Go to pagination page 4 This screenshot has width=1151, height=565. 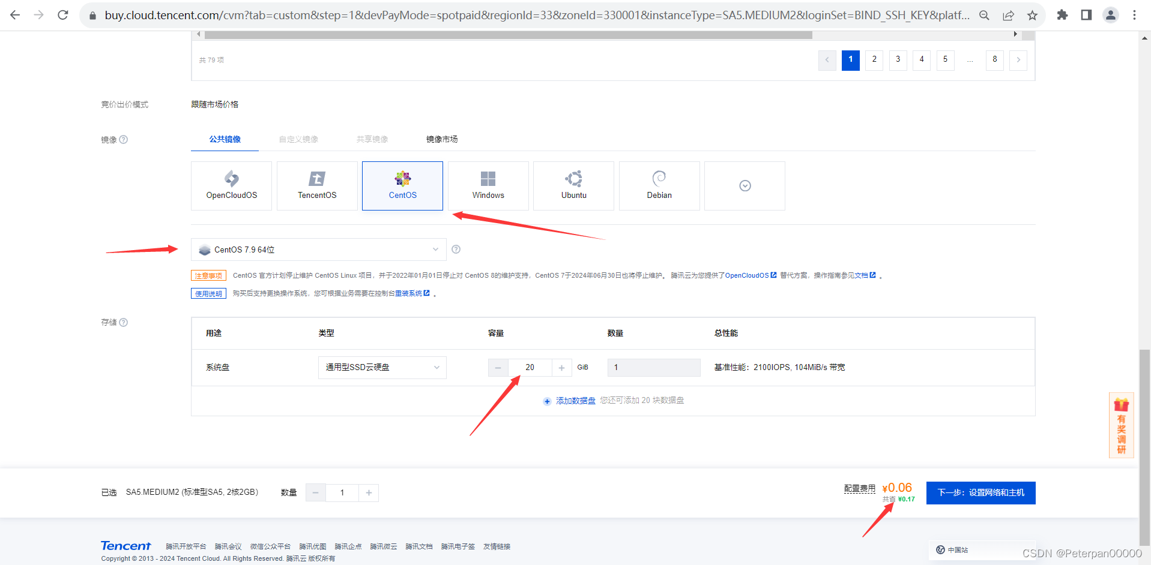pos(922,59)
